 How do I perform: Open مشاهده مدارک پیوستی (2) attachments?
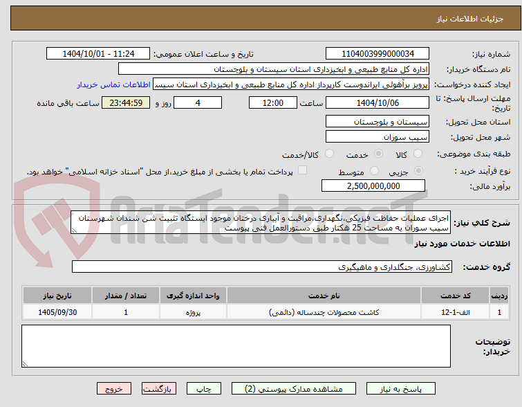(294, 389)
